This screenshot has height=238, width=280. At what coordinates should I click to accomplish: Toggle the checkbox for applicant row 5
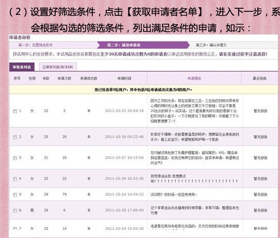(x=15, y=195)
